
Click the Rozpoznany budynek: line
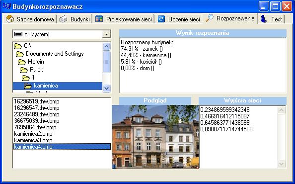pos(147,42)
